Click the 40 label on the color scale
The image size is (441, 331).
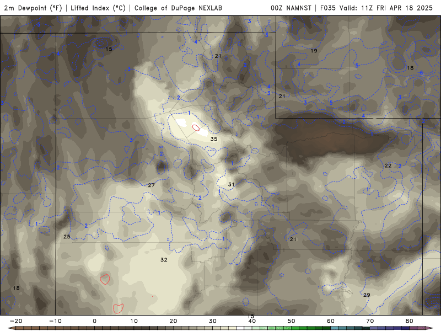point(252,321)
